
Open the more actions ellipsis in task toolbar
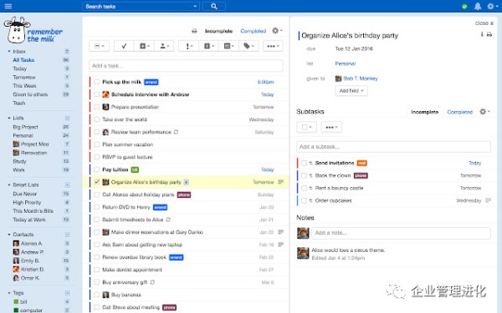tap(273, 46)
